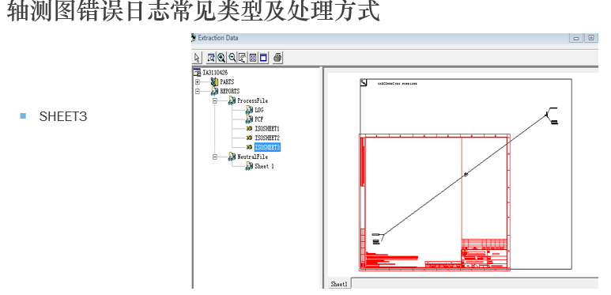Click the drawing corner marker icon

click(364, 82)
